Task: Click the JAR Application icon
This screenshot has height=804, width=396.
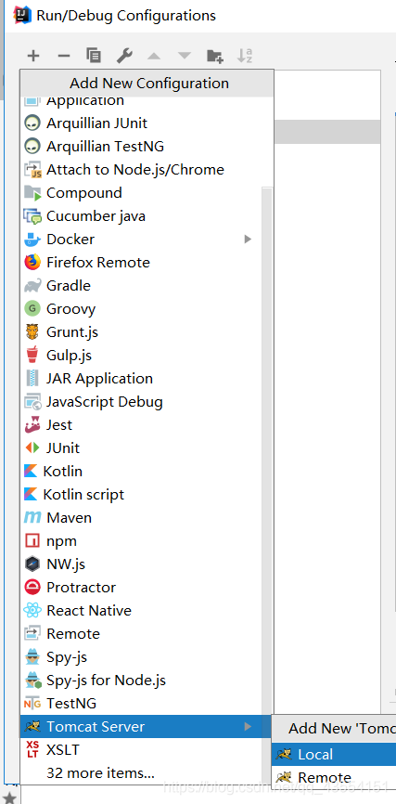Action: tap(32, 379)
